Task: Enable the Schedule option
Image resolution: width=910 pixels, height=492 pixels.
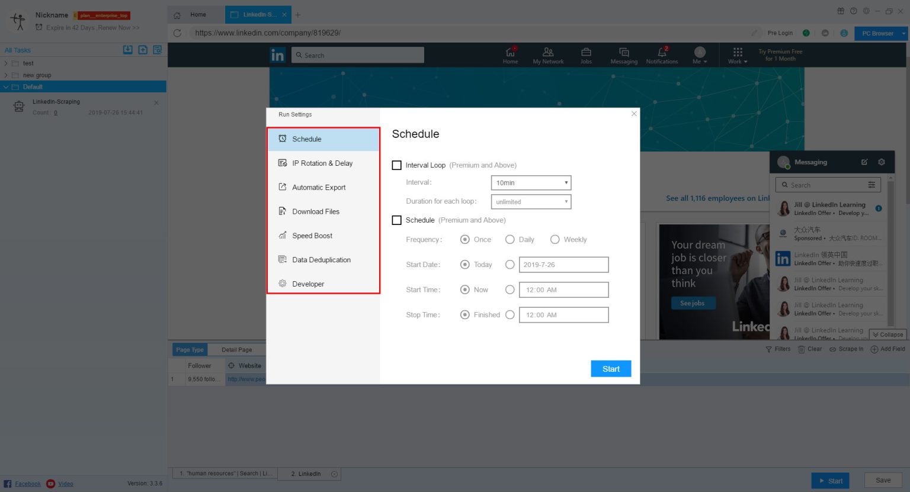Action: 396,220
